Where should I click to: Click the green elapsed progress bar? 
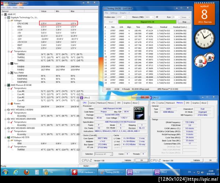point(147,22)
